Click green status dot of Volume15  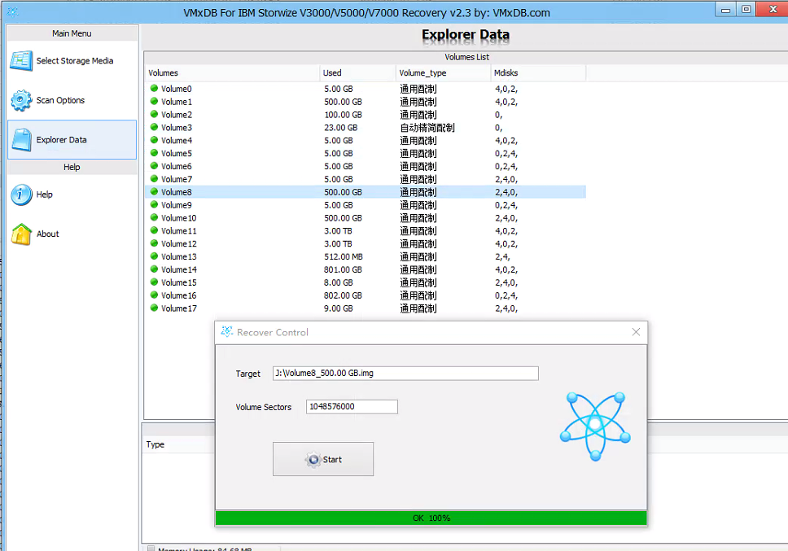click(x=155, y=282)
